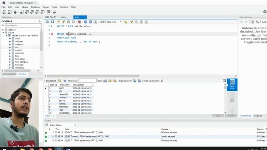Open the Query menu
The image size is (267, 150).
coord(25,7)
